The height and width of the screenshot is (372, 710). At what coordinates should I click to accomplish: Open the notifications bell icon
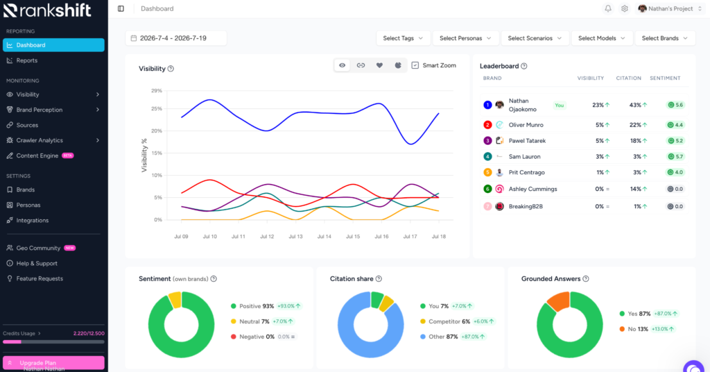pyautogui.click(x=607, y=8)
